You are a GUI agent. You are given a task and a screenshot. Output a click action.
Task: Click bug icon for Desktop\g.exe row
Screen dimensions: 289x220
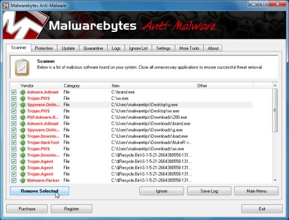[x=22, y=105]
